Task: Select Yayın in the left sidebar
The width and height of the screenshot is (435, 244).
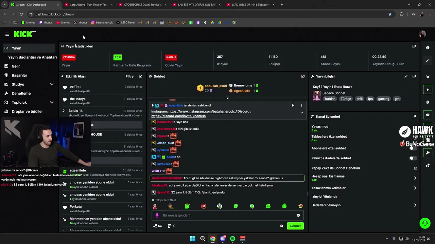Action: pos(29,48)
